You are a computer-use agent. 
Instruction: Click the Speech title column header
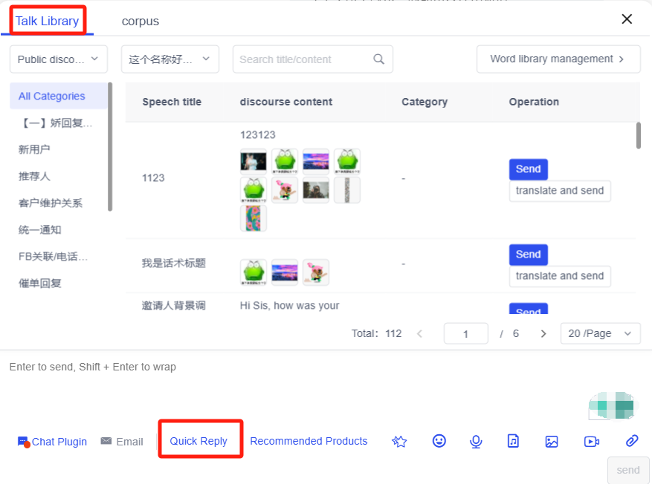(x=172, y=102)
